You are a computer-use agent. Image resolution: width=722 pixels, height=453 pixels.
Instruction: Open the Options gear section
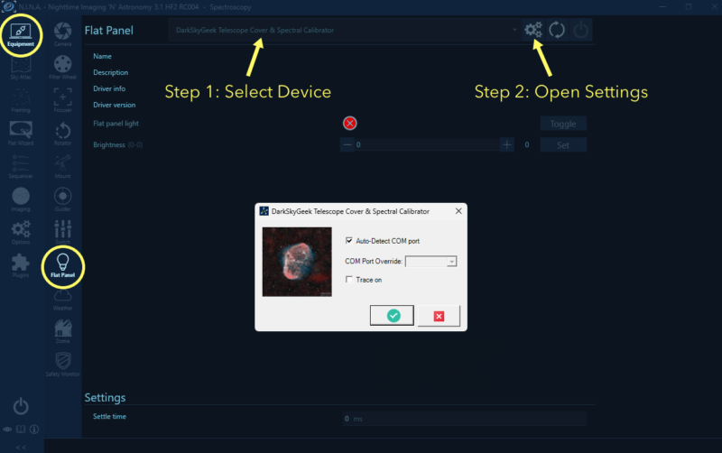pos(21,233)
